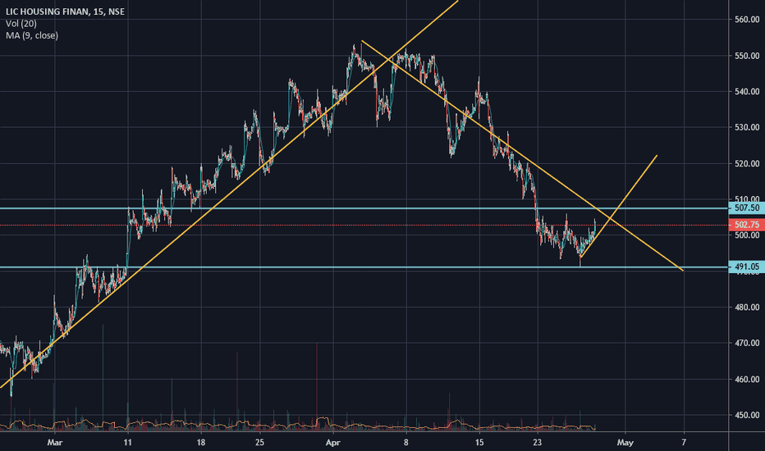Click the 530.00 price axis label
The image size is (765, 451).
pyautogui.click(x=747, y=127)
